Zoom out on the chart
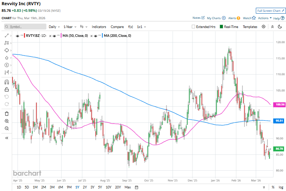 click(7, 128)
